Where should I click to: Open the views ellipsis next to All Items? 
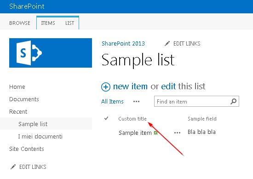point(136,102)
